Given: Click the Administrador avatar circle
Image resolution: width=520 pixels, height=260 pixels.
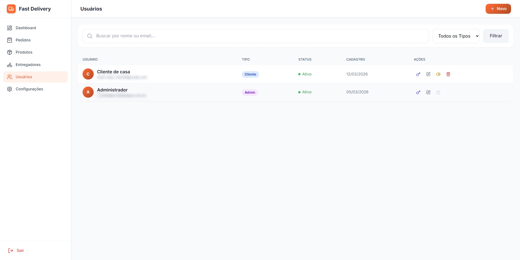Looking at the screenshot, I should [x=88, y=92].
